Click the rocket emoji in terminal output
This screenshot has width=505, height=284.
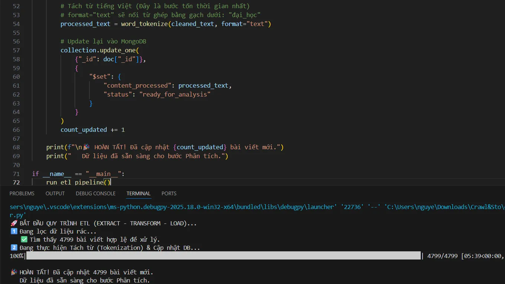[14, 223]
